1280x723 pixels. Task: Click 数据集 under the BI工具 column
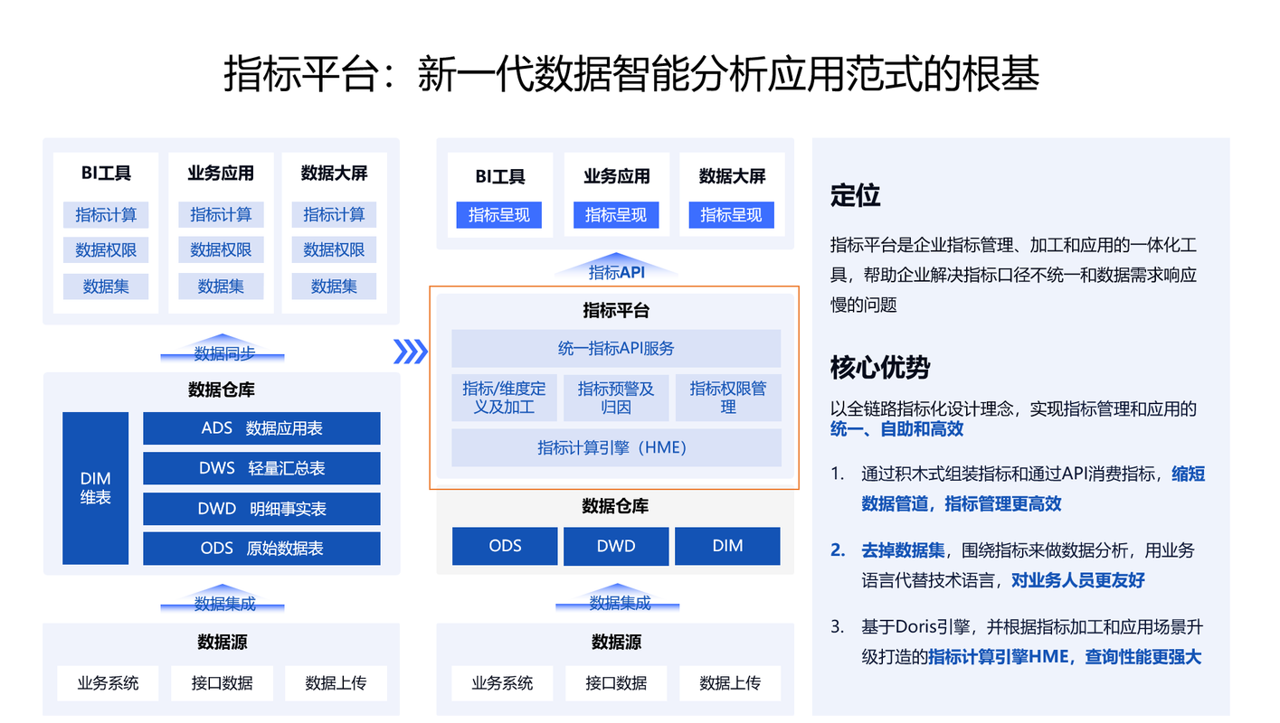[106, 286]
